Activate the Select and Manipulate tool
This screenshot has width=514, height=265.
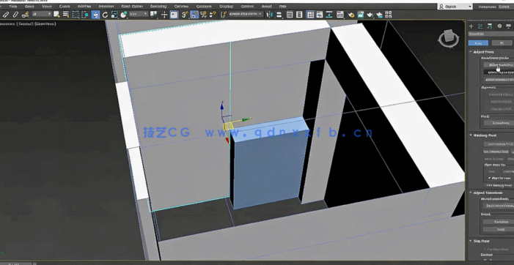tap(164, 15)
